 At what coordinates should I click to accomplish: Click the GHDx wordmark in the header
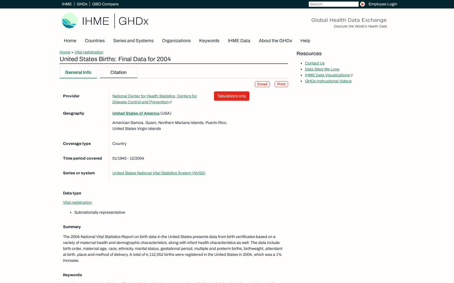point(133,21)
